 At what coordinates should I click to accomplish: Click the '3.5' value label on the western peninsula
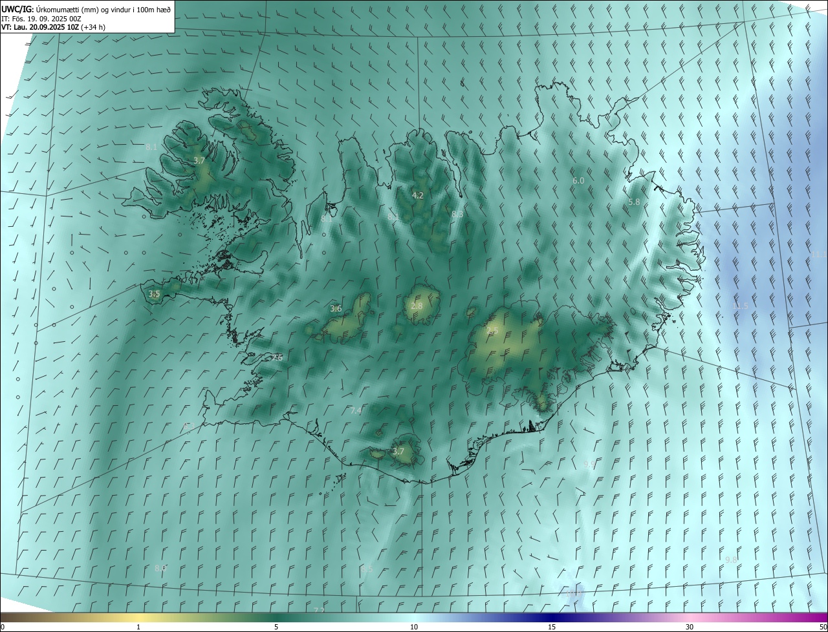click(154, 294)
